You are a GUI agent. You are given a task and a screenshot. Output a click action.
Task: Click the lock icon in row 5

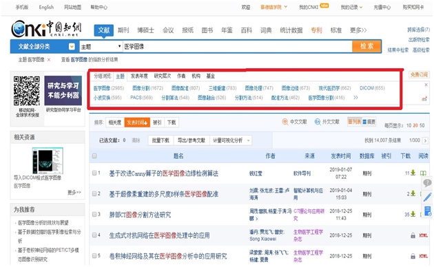point(413,256)
